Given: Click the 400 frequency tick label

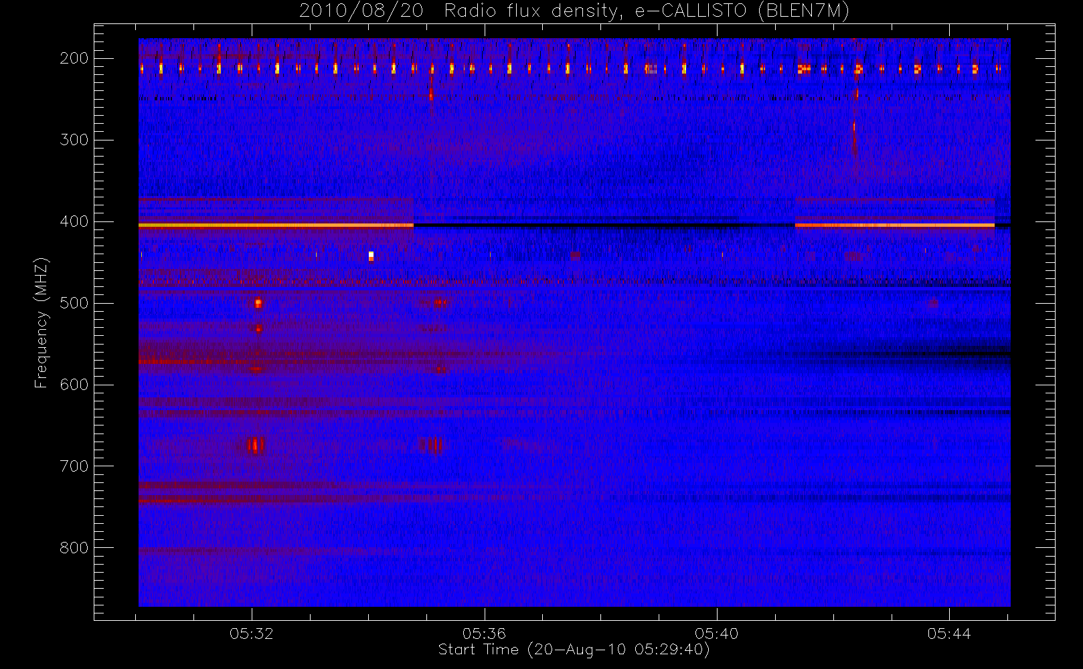Looking at the screenshot, I should point(74,221).
